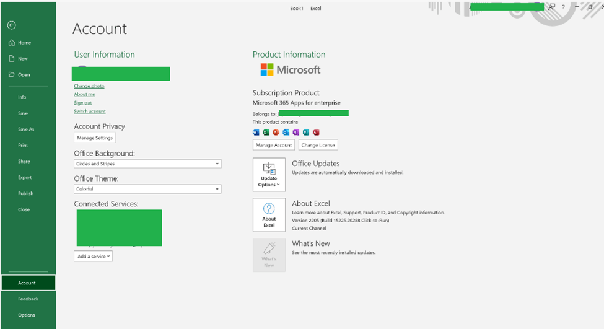This screenshot has width=604, height=329.
Task: Click Microsoft 365 Apps for enterprise text
Action: 297,103
